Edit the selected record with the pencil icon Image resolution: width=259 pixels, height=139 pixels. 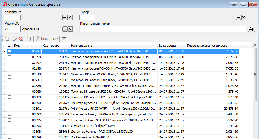click(14, 39)
